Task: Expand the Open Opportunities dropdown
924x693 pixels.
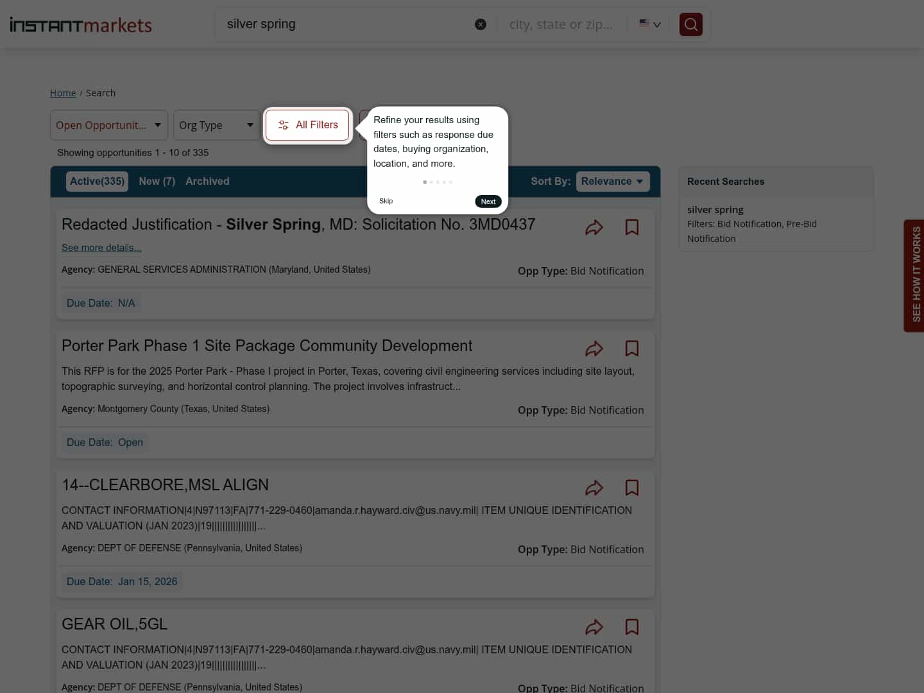Action: (108, 125)
